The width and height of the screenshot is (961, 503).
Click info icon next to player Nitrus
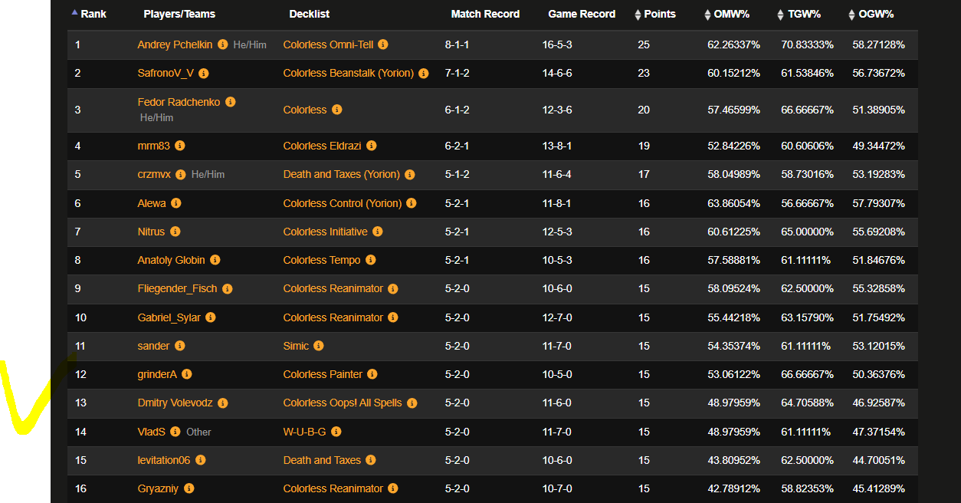coord(175,232)
